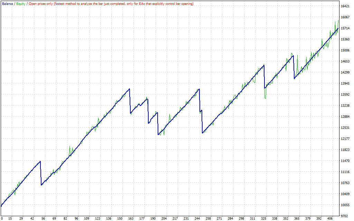Click the green Equity legend label
This screenshot has height=221, width=354.
(21, 3)
